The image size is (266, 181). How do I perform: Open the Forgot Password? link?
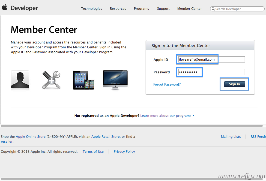(167, 84)
